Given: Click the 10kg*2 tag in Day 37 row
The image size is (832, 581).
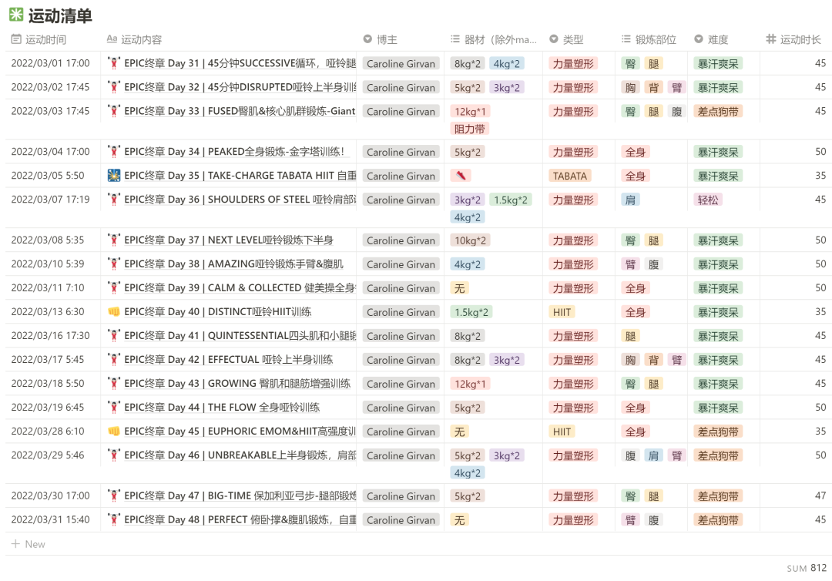Looking at the screenshot, I should (x=470, y=240).
